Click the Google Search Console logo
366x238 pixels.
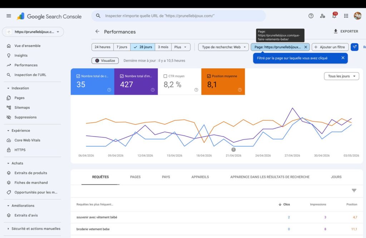(49, 16)
